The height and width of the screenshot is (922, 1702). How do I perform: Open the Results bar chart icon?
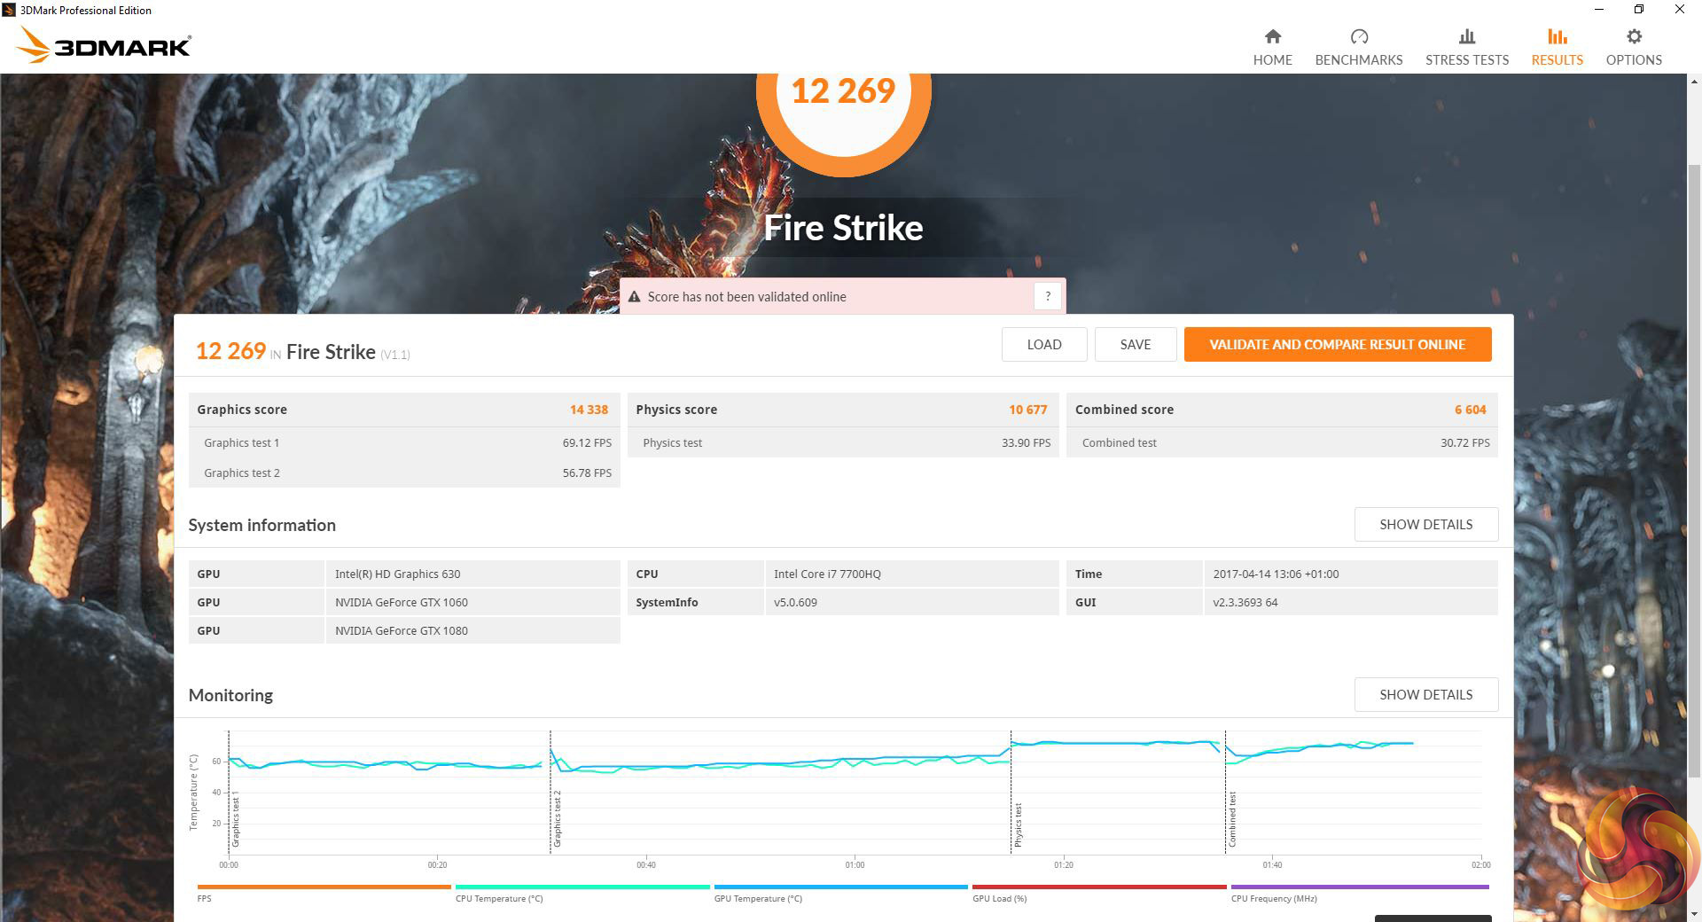(1558, 36)
